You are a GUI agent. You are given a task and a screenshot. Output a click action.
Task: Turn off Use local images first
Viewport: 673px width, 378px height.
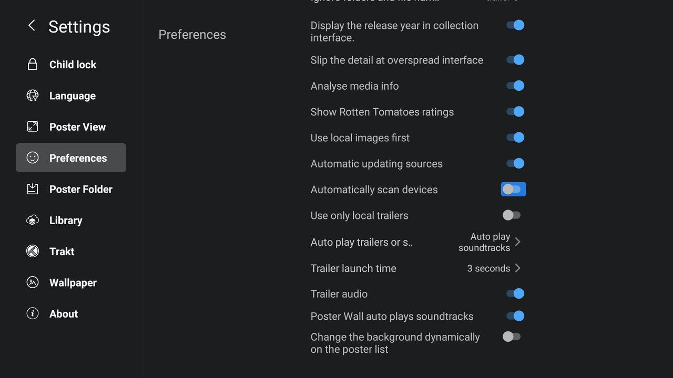(x=515, y=138)
